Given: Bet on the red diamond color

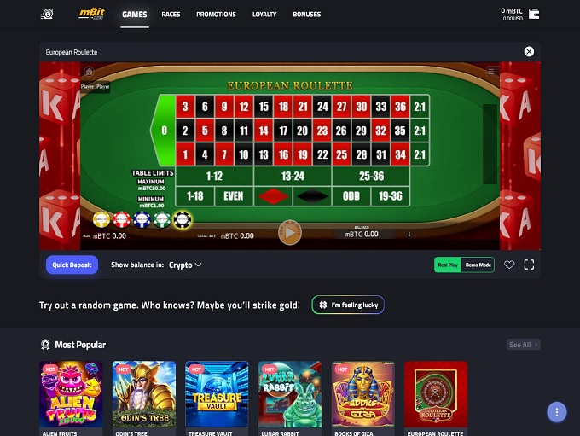Looking at the screenshot, I should click(273, 196).
